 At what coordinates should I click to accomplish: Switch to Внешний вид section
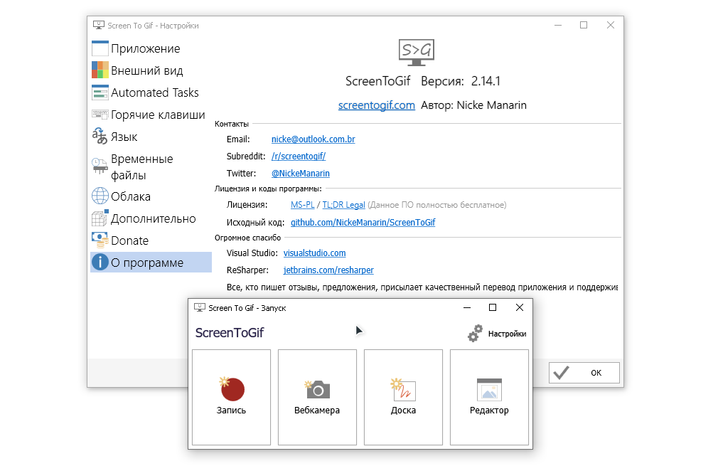pos(147,70)
